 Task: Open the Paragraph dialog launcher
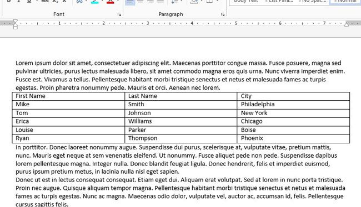[222, 14]
